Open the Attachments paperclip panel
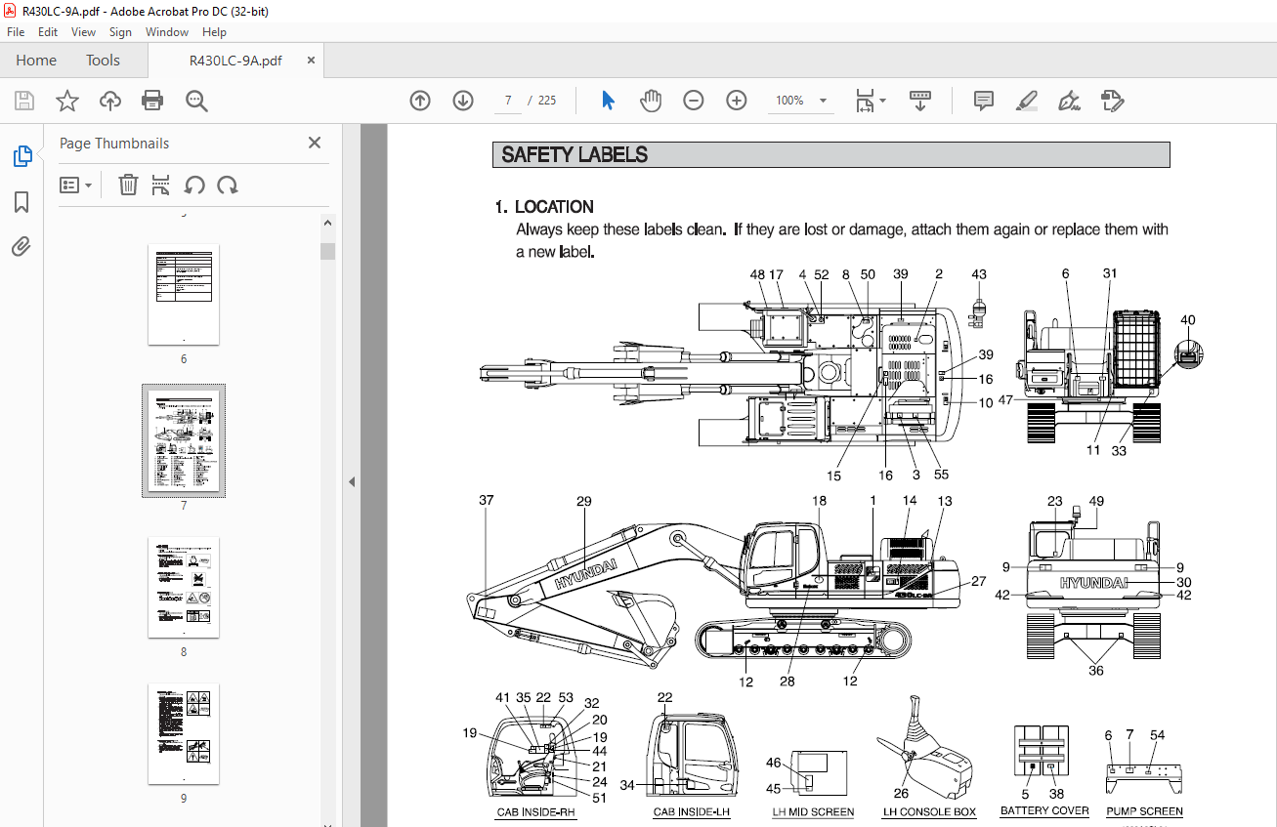The height and width of the screenshot is (827, 1277). click(x=21, y=247)
